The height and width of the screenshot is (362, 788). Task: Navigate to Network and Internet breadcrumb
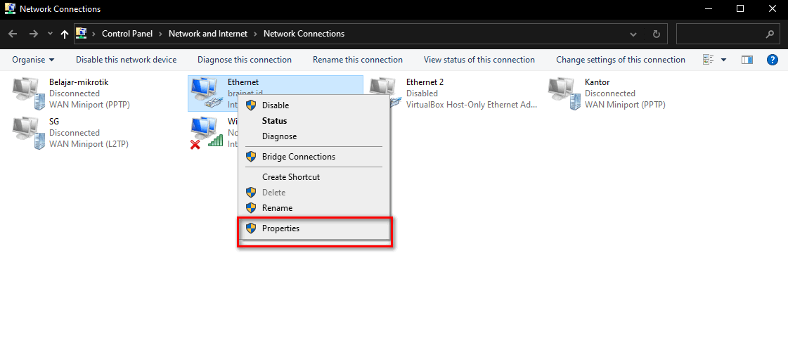pos(209,34)
